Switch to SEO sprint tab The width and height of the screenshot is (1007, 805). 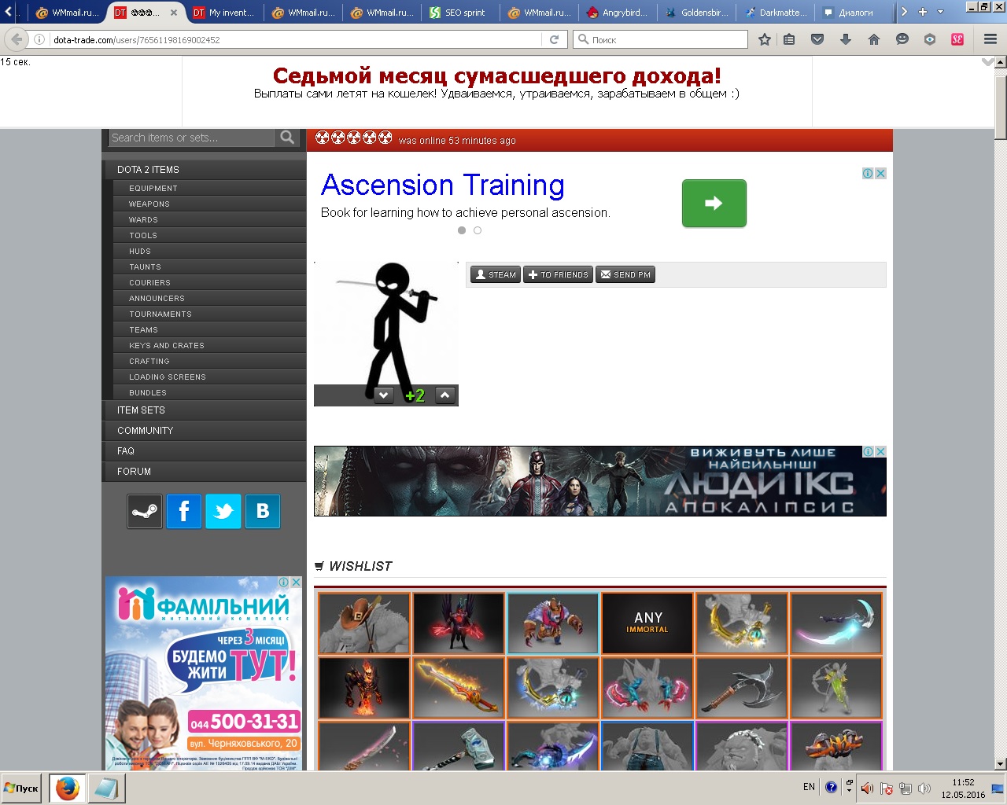[460, 13]
